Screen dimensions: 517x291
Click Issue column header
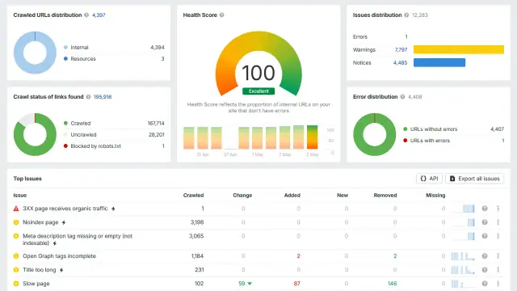click(x=19, y=196)
